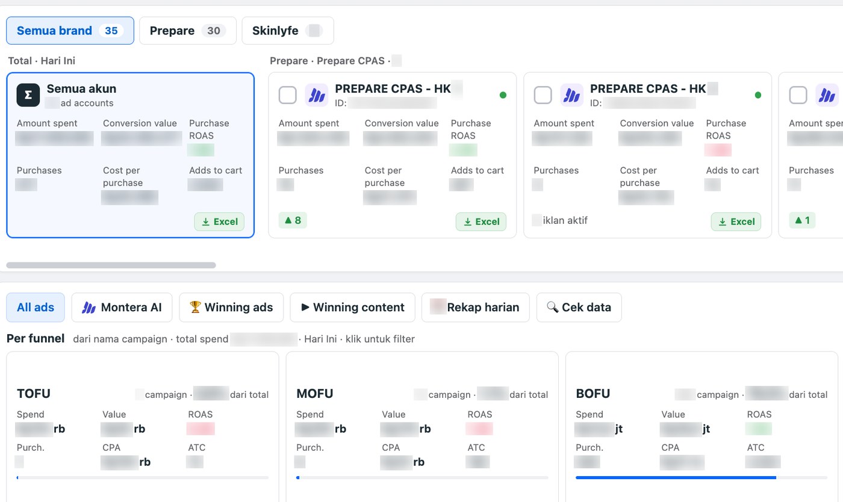843x502 pixels.
Task: Click "ad accounts" text under Semua akun
Action: (x=87, y=103)
